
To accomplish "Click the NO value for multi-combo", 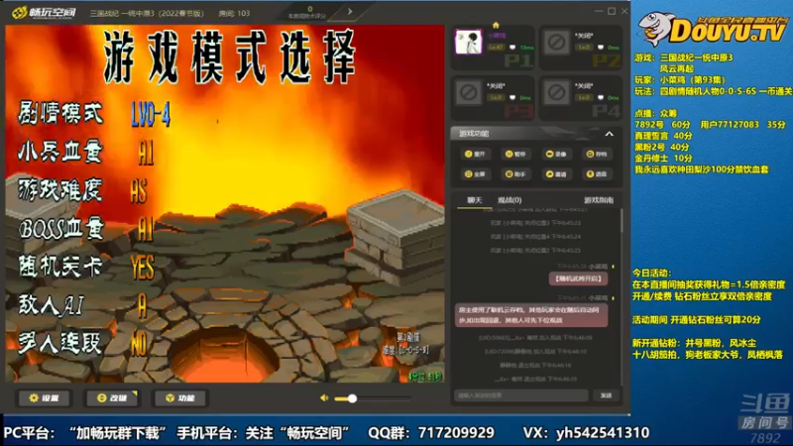I will (x=139, y=344).
